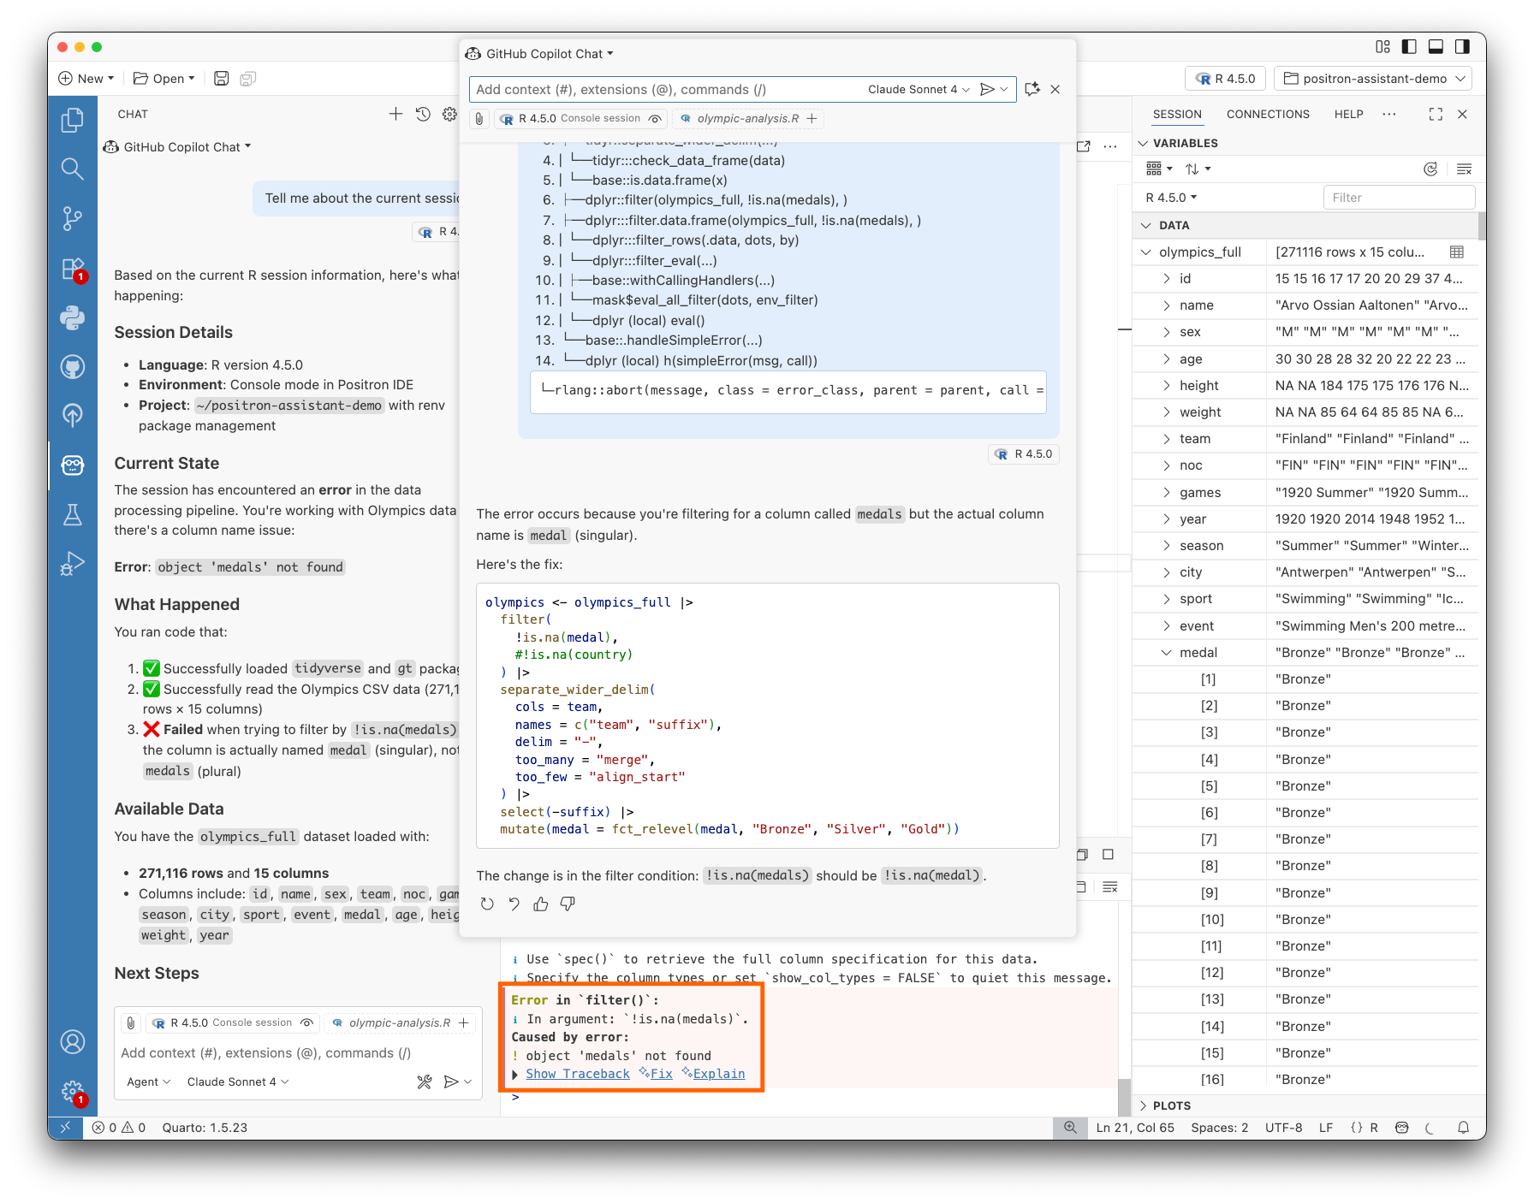Open data viewer for olympics_full
1534x1203 pixels.
click(1456, 252)
